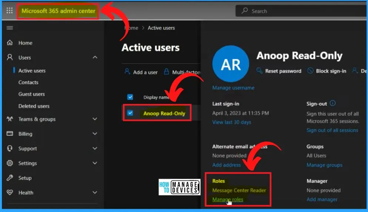Click in the Search input field
This screenshot has height=212, width=368.
(302, 11)
